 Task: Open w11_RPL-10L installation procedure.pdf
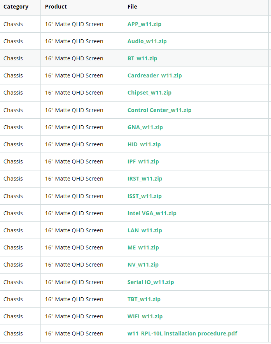pyautogui.click(x=182, y=333)
